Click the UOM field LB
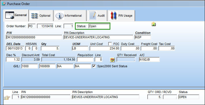This screenshot has height=105, width=205. click(80, 48)
